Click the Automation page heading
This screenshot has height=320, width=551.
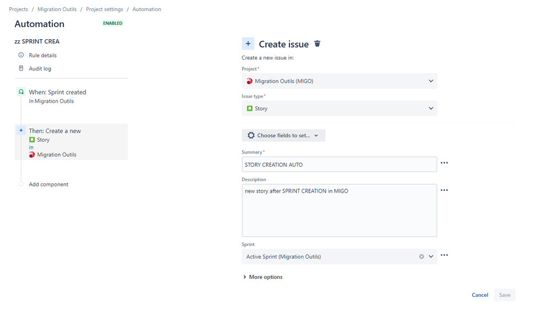click(x=39, y=24)
